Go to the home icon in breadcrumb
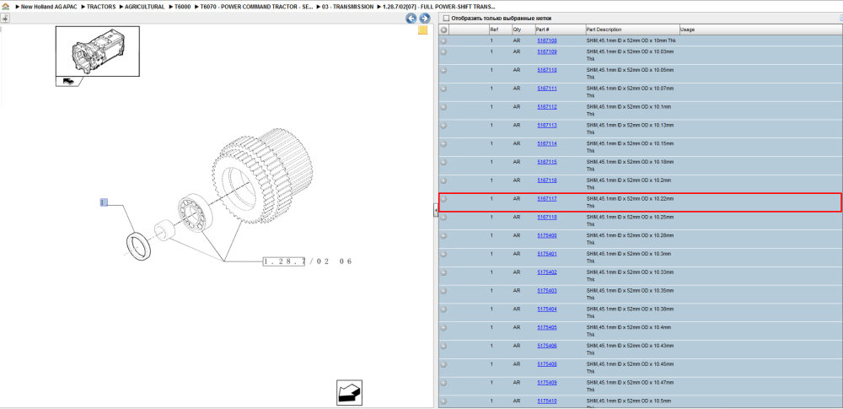The height and width of the screenshot is (409, 843). coord(5,7)
